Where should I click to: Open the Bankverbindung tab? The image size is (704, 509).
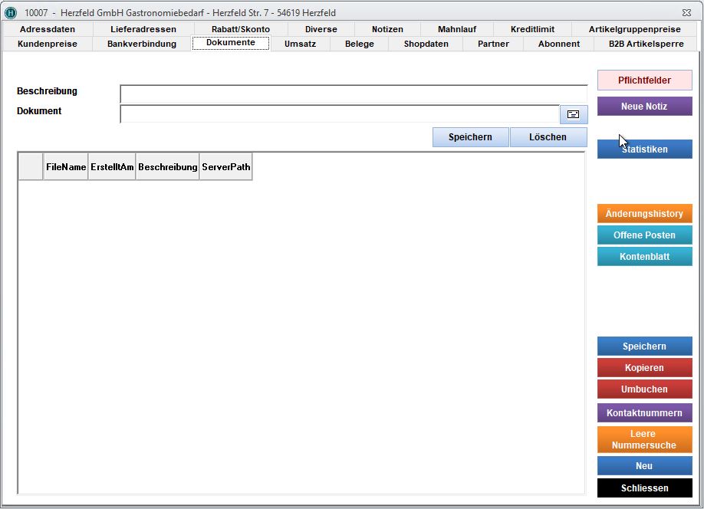tap(142, 44)
